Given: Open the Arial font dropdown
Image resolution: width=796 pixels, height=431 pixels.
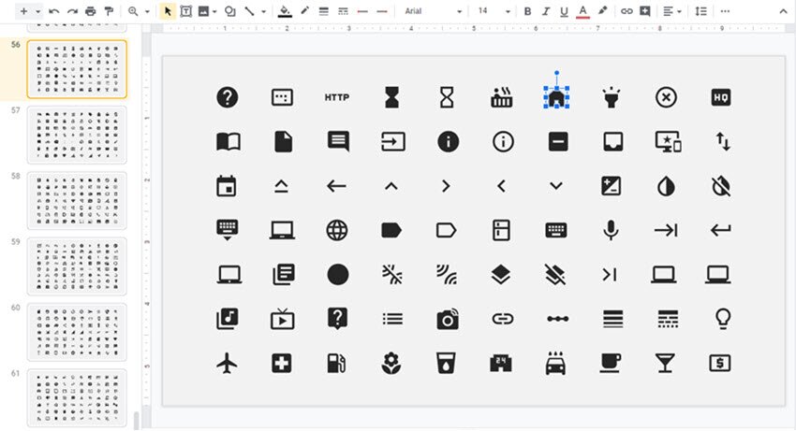Looking at the screenshot, I should 433,11.
